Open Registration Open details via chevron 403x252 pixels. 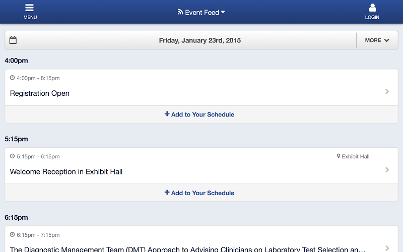tap(387, 92)
